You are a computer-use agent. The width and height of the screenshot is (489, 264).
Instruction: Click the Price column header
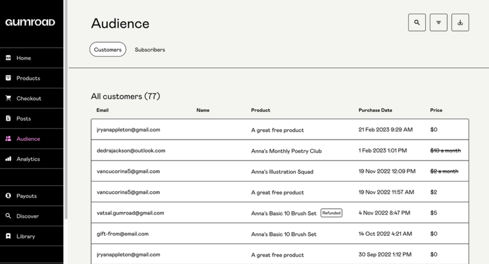click(436, 110)
